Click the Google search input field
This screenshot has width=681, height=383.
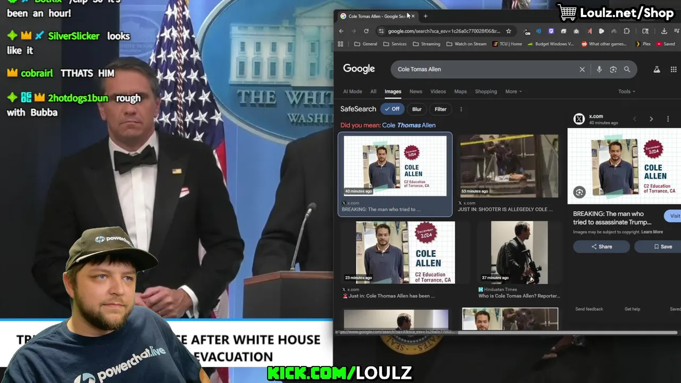click(484, 69)
